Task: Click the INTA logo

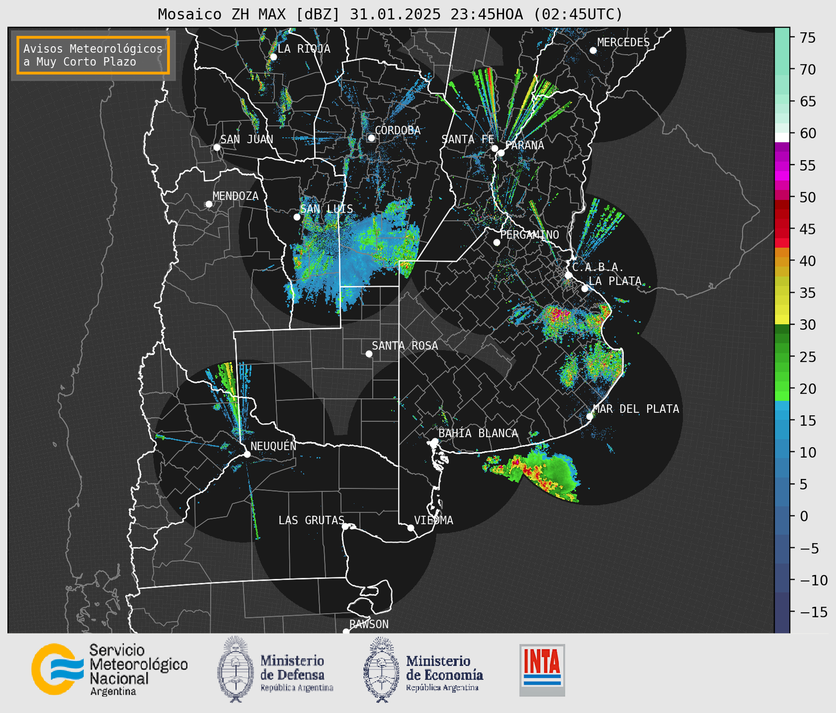Action: 542,670
